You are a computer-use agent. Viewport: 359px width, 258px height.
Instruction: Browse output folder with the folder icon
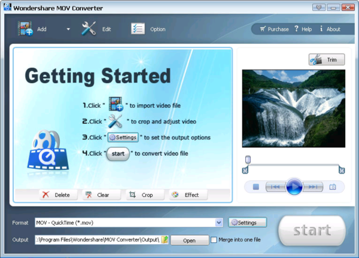coord(165,240)
